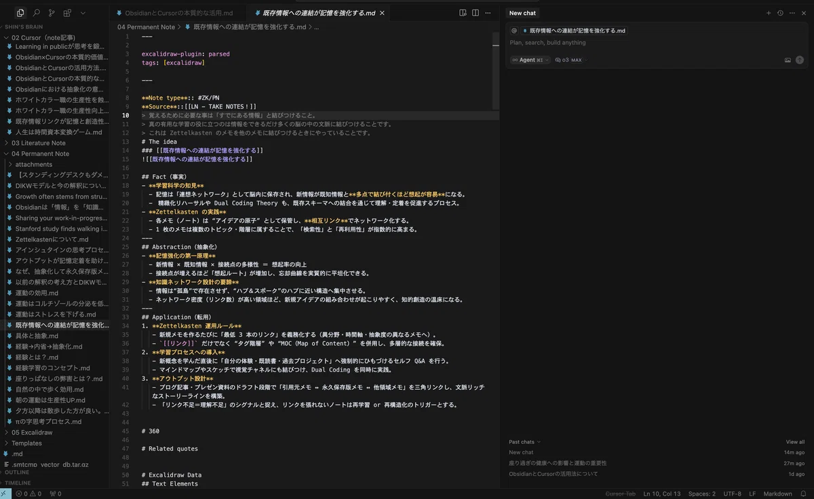
Task: Show chat history clock icon
Action: 780,13
